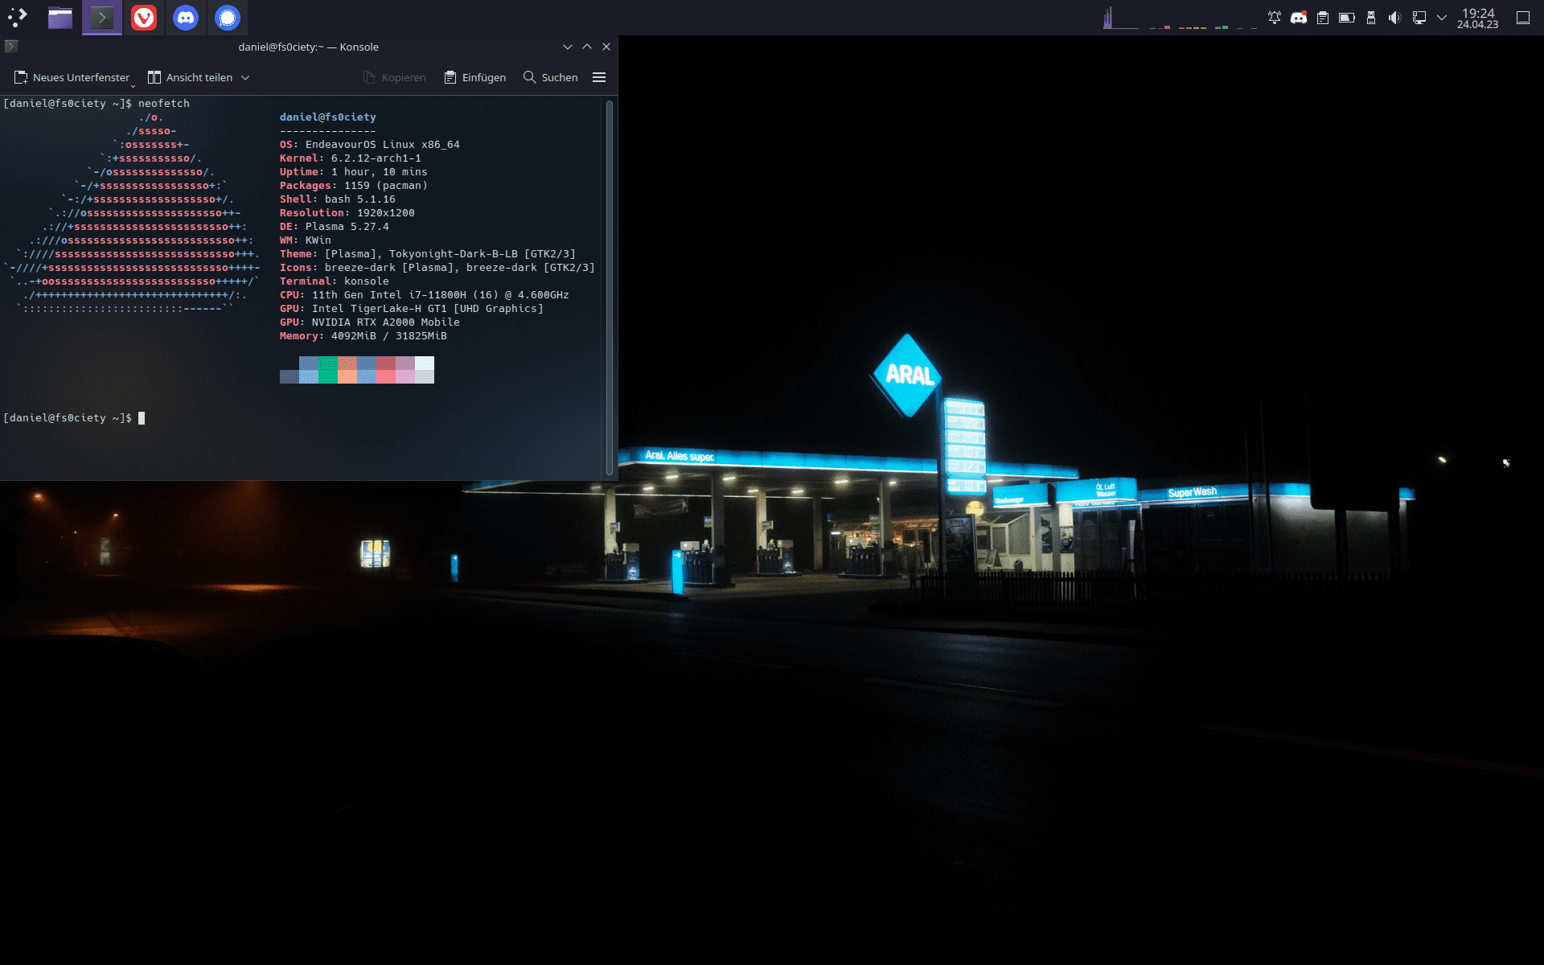Click Einfügen to paste

click(x=475, y=77)
